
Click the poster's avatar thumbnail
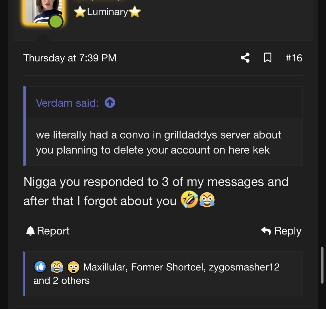42,10
